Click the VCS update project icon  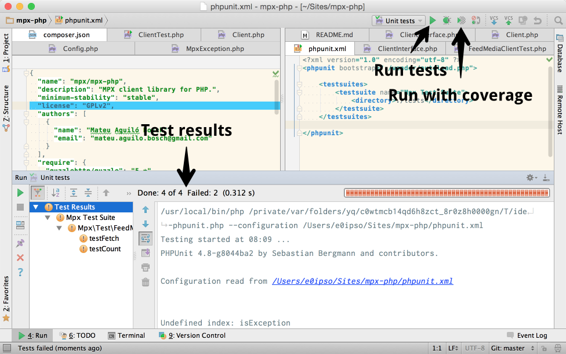(494, 20)
